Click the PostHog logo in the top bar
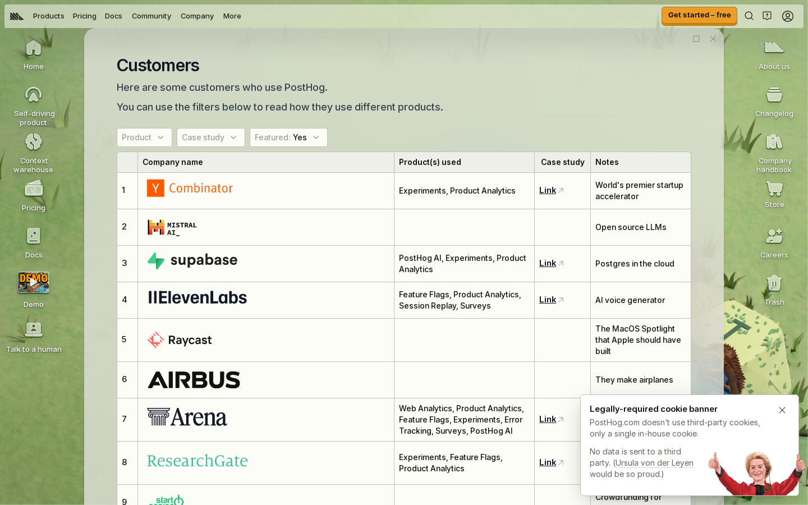The width and height of the screenshot is (808, 505). [17, 16]
